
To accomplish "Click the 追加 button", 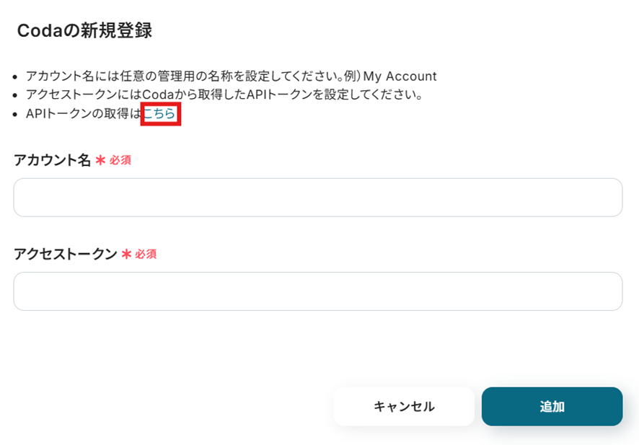I will (552, 407).
